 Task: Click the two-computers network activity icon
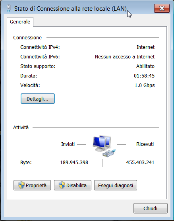104,146
